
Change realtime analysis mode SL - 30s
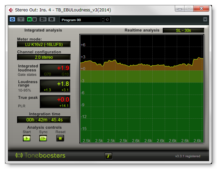(183, 30)
